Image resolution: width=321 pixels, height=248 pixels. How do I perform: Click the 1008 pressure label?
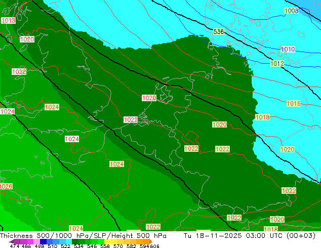pyautogui.click(x=291, y=11)
